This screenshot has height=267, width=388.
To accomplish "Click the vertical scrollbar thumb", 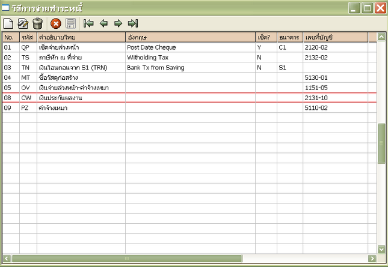I will tap(381, 143).
